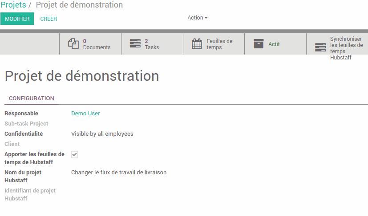Click the Action dropdown caret arrow

206,18
